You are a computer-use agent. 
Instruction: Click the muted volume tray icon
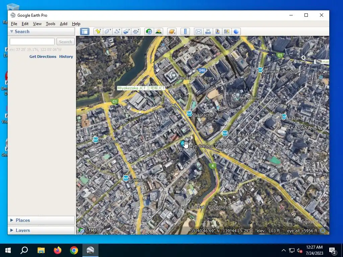tap(299, 250)
